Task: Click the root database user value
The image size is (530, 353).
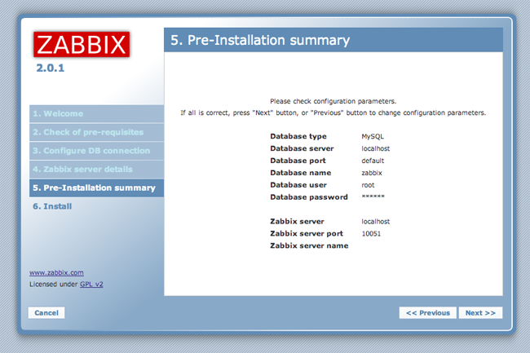Action: point(369,185)
